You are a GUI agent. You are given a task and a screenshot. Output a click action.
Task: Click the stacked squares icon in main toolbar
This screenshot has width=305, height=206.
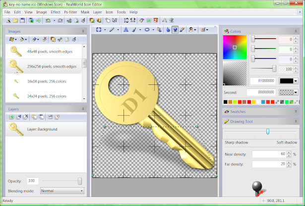tap(92, 20)
